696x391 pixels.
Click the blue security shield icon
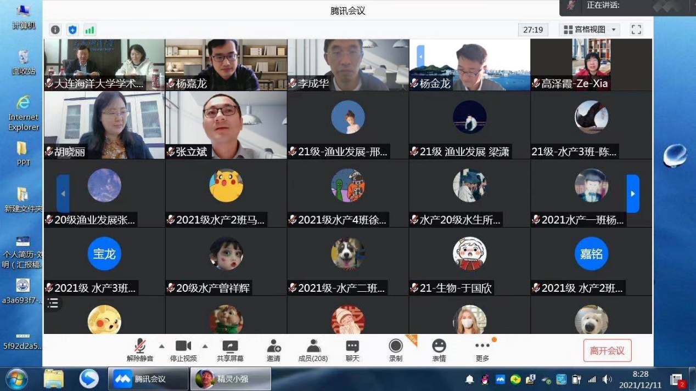(72, 30)
